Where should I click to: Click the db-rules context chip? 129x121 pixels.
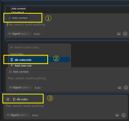tap(20, 99)
